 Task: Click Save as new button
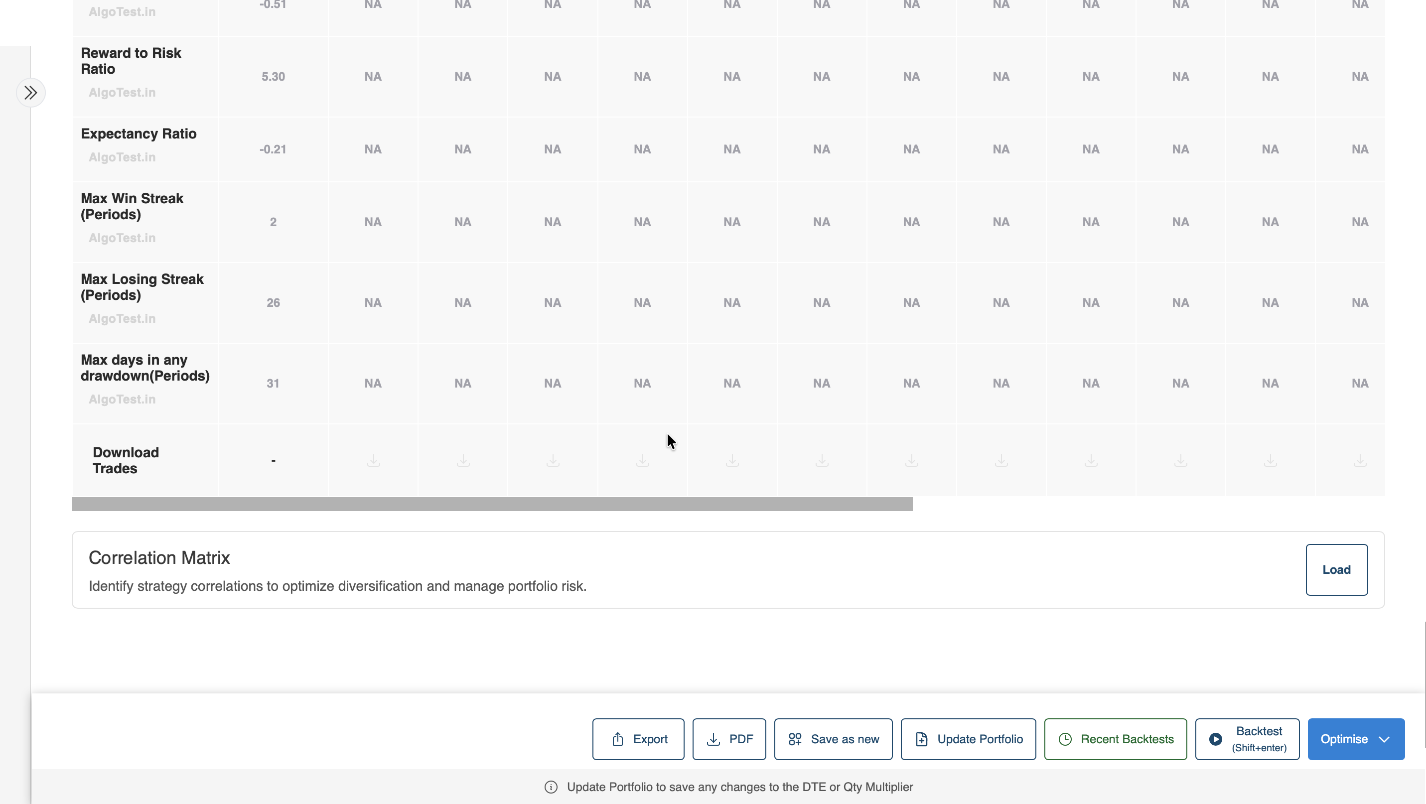(833, 739)
